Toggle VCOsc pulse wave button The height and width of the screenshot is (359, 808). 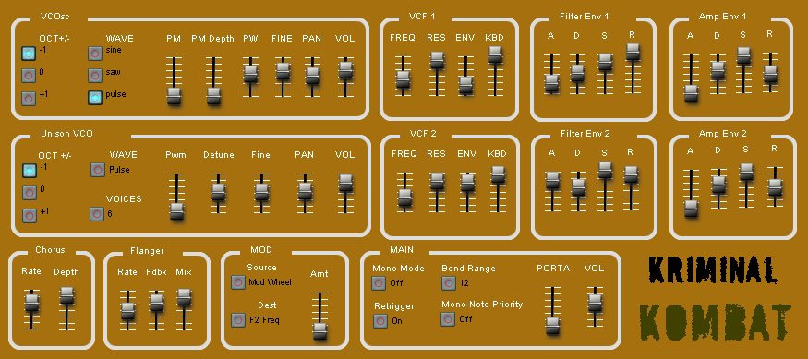(x=95, y=97)
